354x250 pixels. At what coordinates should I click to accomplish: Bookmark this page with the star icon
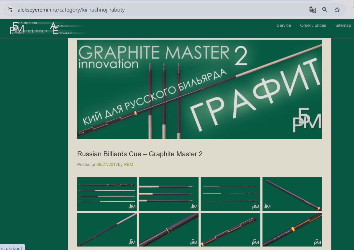click(x=337, y=10)
